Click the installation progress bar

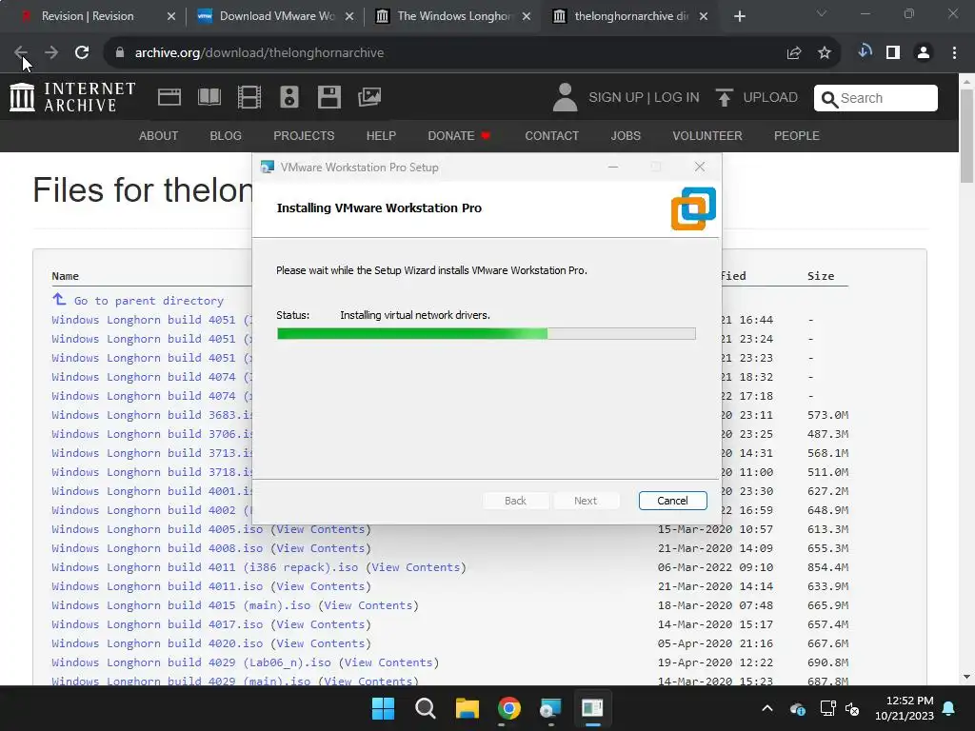click(x=487, y=334)
